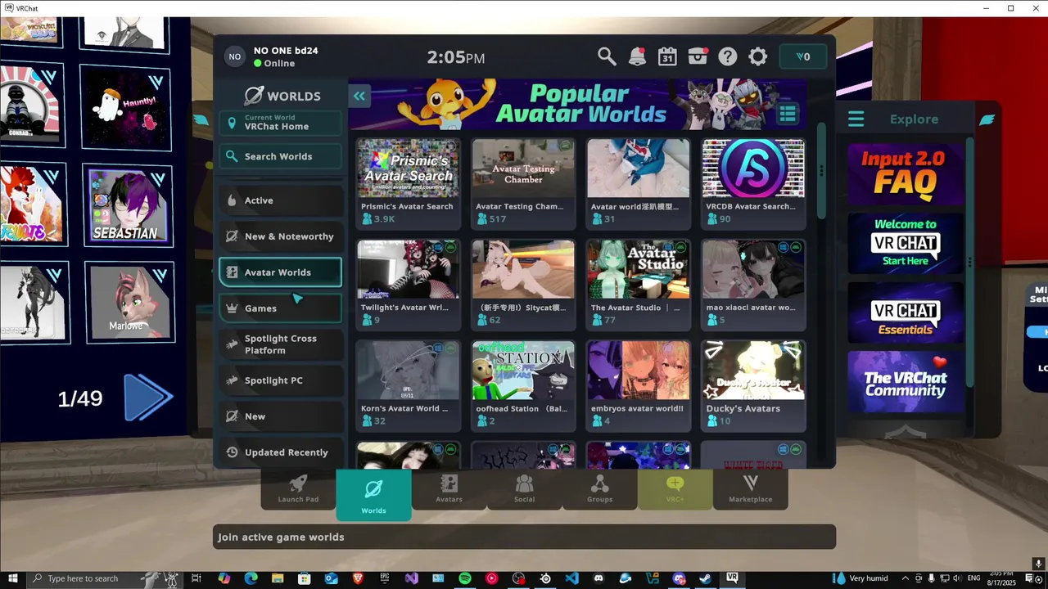Open the help question mark icon
Screen dimensions: 1048x589
pos(728,56)
